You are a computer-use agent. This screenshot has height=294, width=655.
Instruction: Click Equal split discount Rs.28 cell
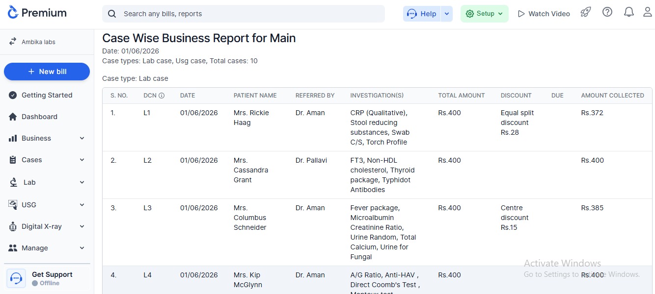coord(517,122)
